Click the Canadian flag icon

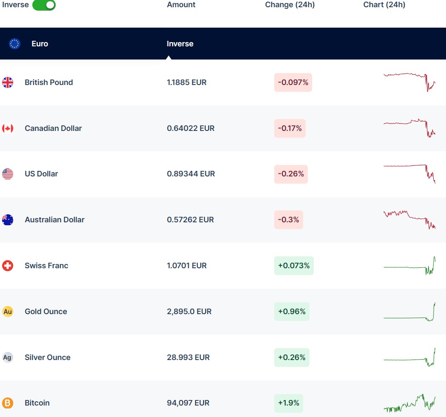point(8,128)
